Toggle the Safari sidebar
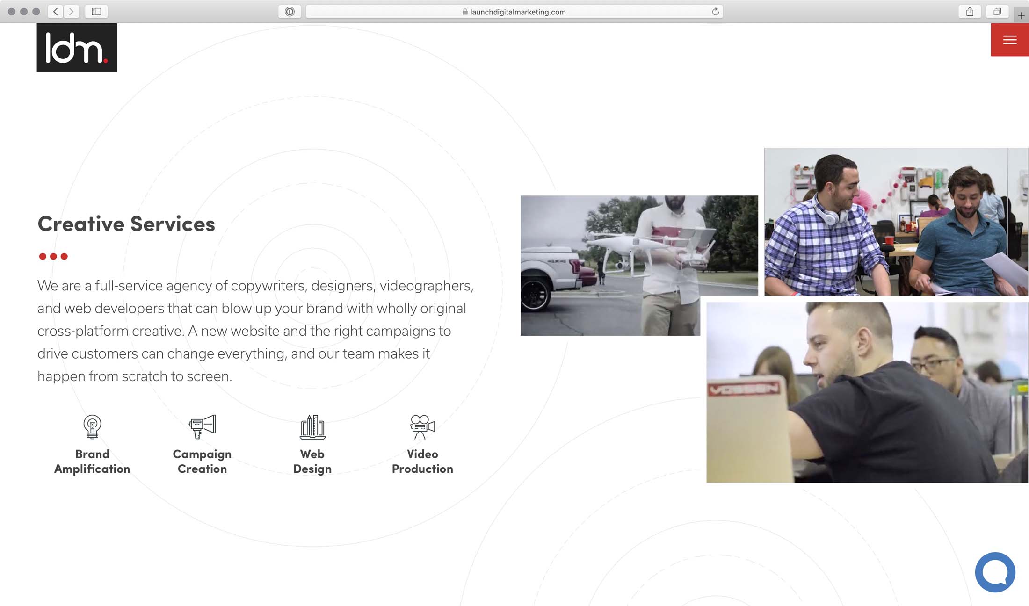This screenshot has width=1029, height=606. 96,12
